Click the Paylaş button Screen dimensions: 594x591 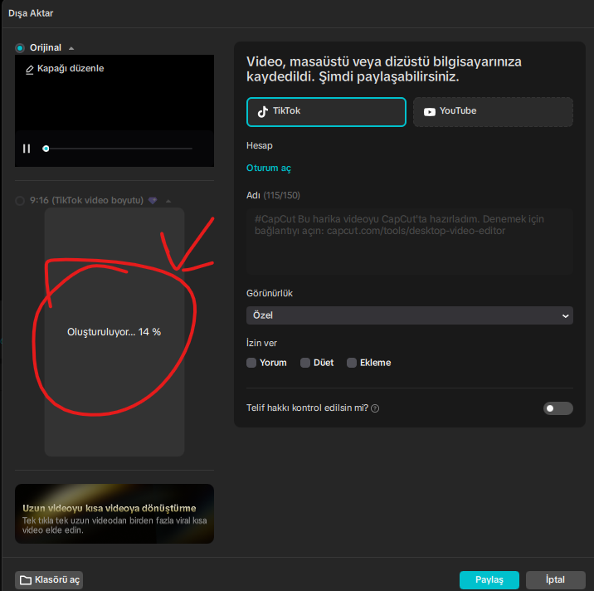pyautogui.click(x=489, y=580)
